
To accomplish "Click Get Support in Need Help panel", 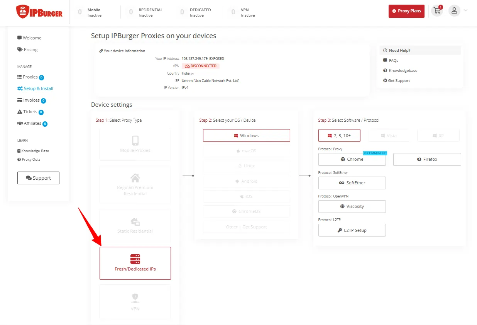I will [x=396, y=81].
